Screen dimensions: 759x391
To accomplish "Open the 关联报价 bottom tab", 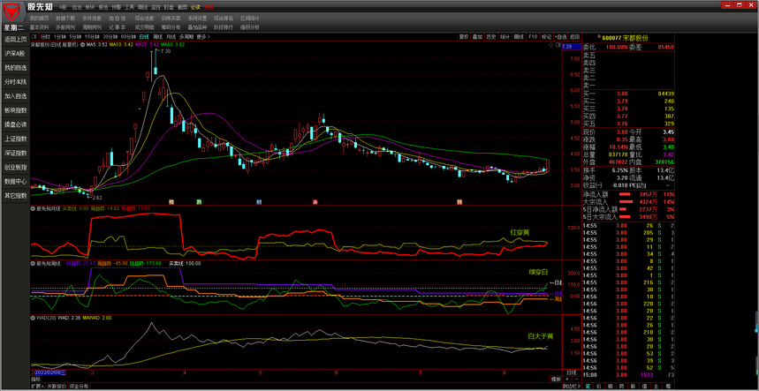I will point(57,387).
